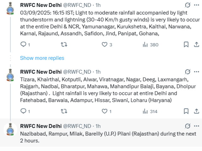
Task: Click the @RWFC_ND handle on second tweet
Action: pos(77,72)
